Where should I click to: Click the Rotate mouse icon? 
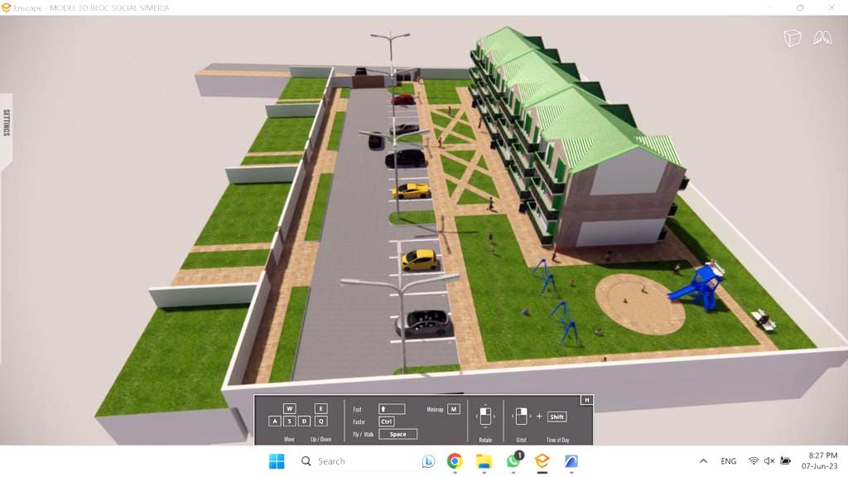pyautogui.click(x=485, y=417)
